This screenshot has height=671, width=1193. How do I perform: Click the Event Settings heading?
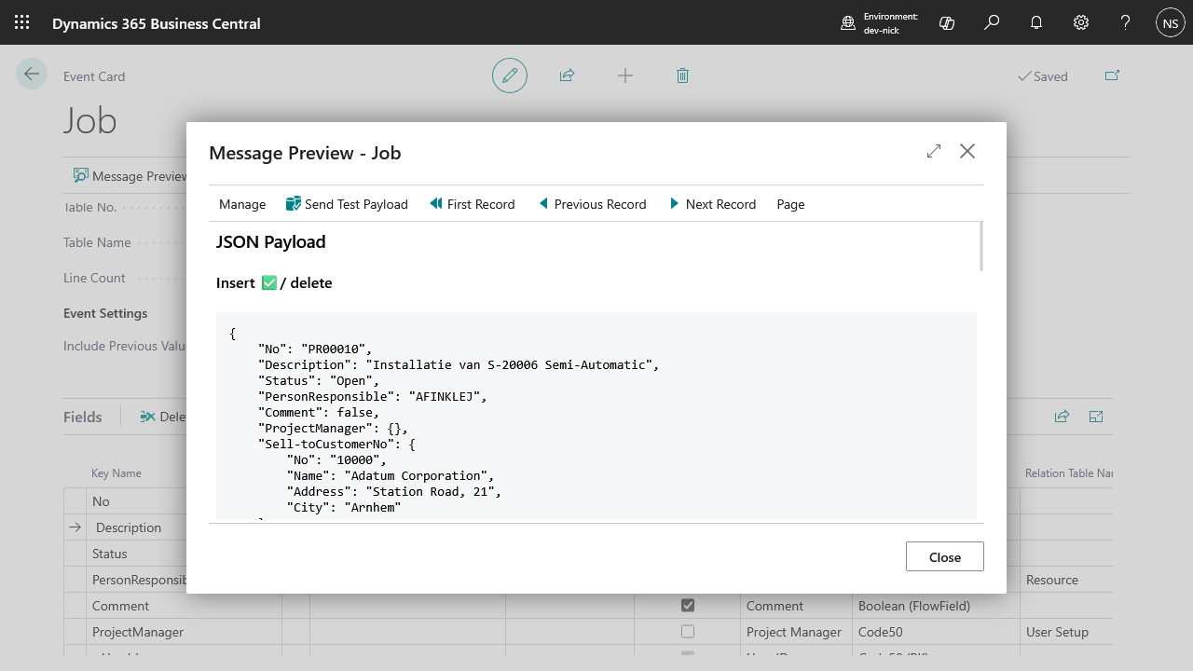[x=105, y=313]
